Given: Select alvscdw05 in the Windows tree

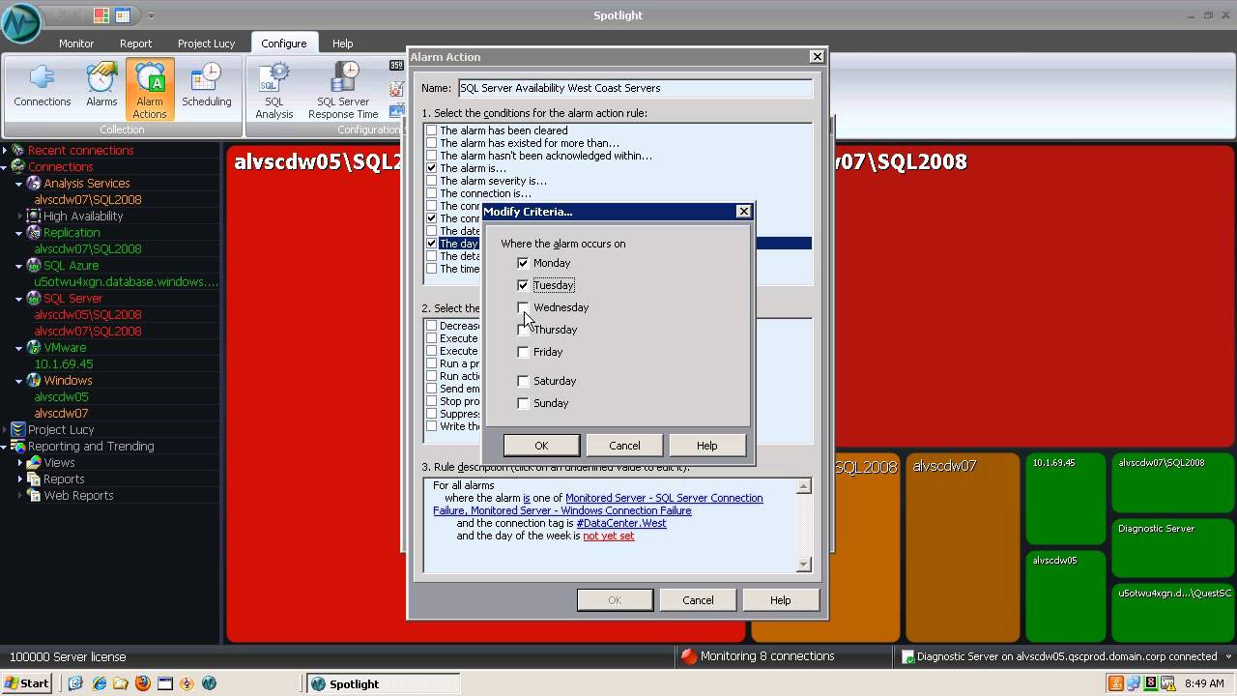Looking at the screenshot, I should click(61, 397).
